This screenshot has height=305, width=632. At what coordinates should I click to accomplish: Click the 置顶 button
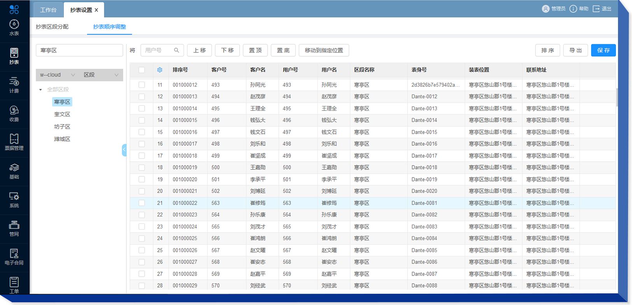coord(256,50)
